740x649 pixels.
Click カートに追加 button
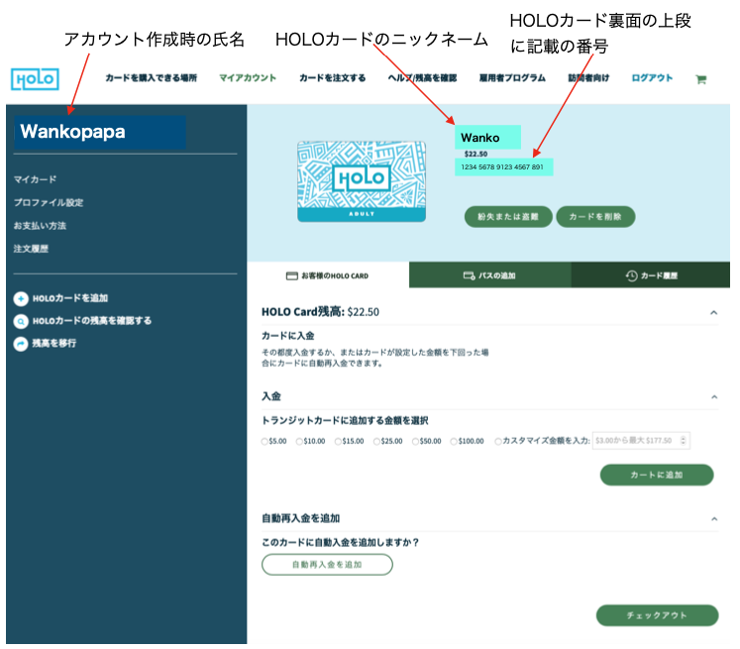pyautogui.click(x=657, y=475)
